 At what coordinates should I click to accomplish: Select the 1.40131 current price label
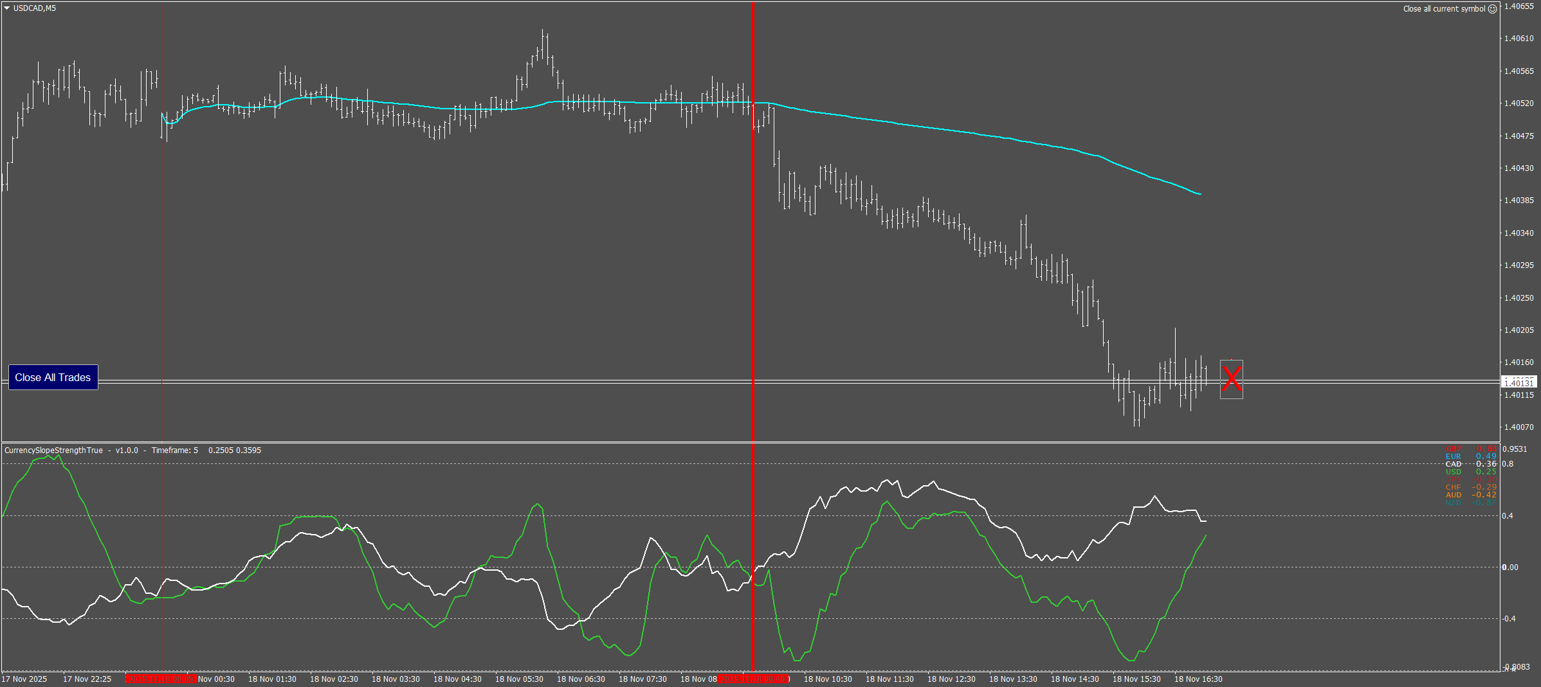[x=1518, y=383]
